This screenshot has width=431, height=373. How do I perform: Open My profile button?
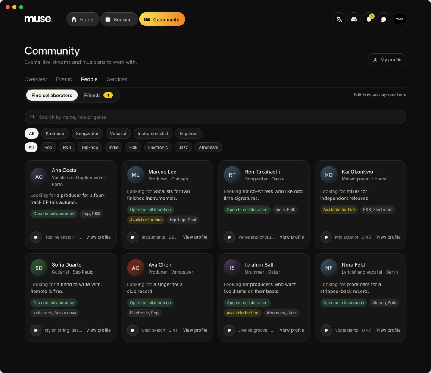pyautogui.click(x=387, y=59)
